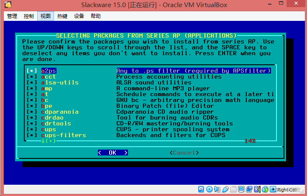The image size is (307, 196).
Task: Click the green down-arrow scroll indicator
Action: [43, 141]
